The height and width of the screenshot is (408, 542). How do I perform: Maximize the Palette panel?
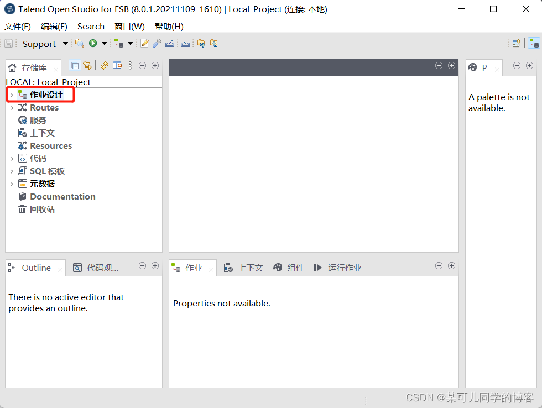[530, 66]
